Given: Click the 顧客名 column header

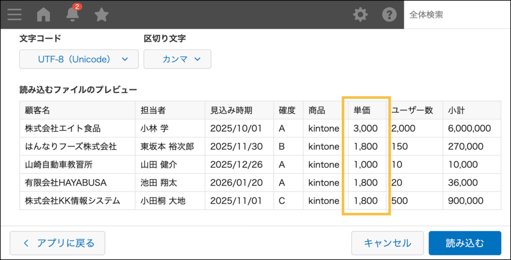Looking at the screenshot, I should [38, 111].
